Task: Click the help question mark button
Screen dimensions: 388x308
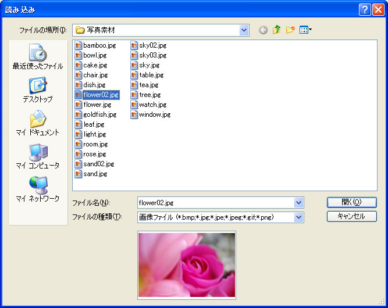Action: (x=365, y=10)
